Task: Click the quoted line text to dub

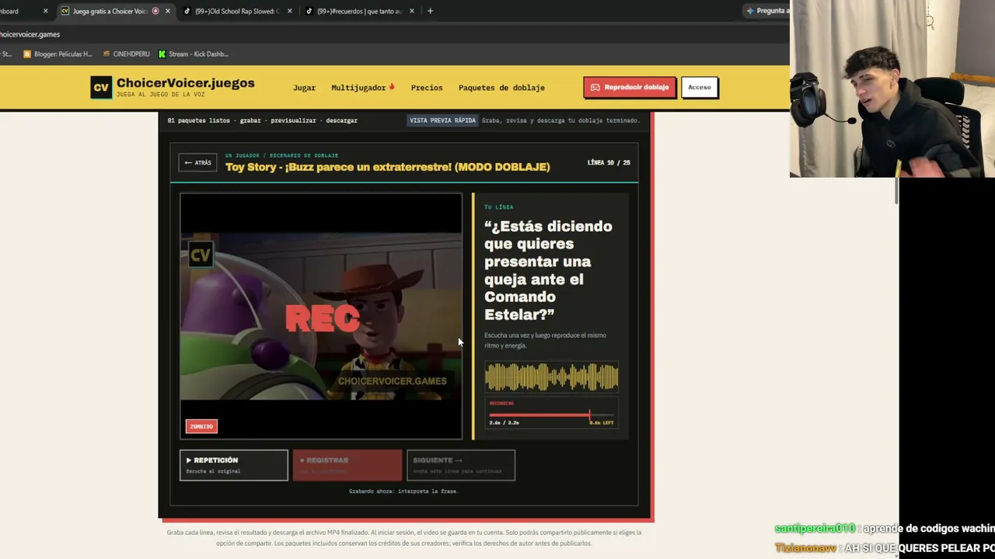Action: coord(548,270)
